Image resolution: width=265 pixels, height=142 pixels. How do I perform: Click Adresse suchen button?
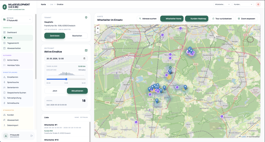pyautogui.click(x=148, y=19)
